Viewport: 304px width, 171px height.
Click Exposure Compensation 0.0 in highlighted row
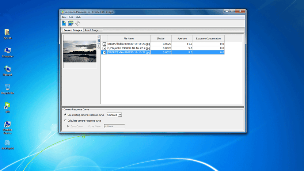click(222, 52)
